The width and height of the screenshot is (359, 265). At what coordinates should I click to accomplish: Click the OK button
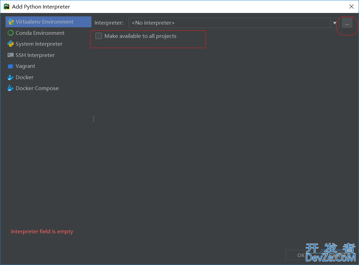coord(301,255)
